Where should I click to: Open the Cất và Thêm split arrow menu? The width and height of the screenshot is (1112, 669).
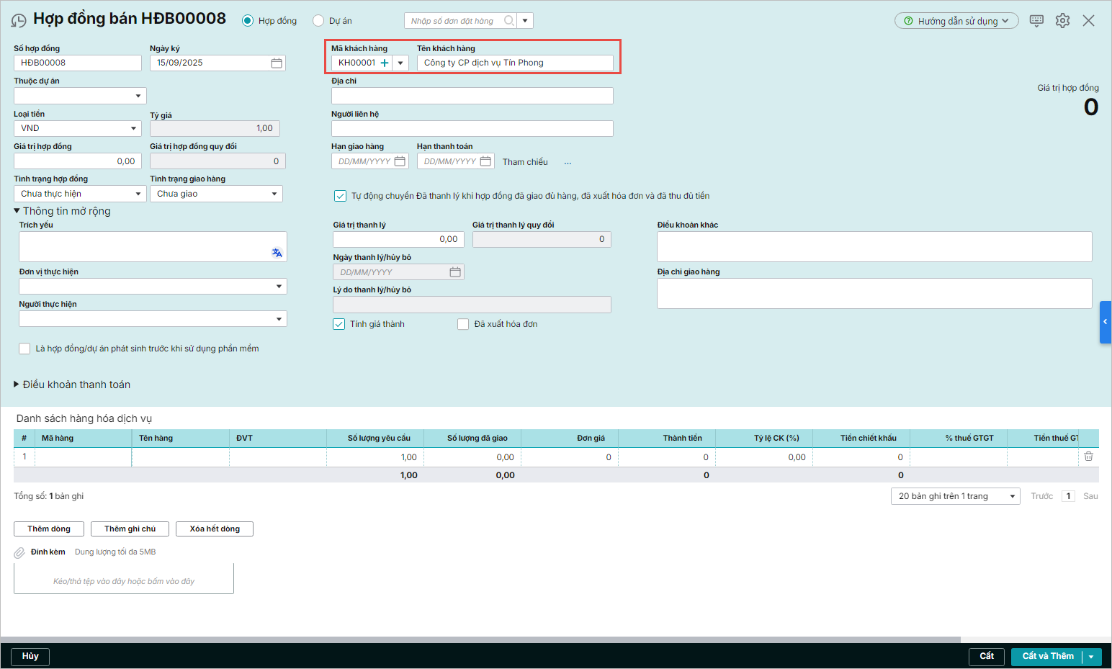(x=1091, y=657)
